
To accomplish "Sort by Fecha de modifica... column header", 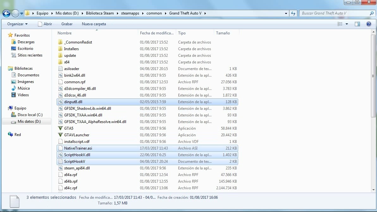I will (x=157, y=33).
